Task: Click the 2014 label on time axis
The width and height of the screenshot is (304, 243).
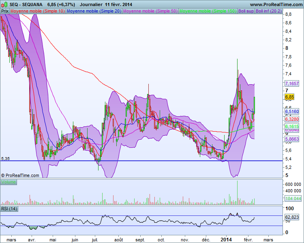Action: [226, 240]
